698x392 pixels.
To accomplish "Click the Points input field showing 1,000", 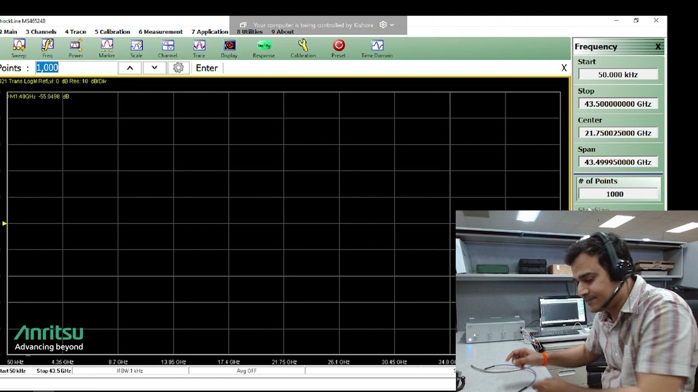I will 76,68.
